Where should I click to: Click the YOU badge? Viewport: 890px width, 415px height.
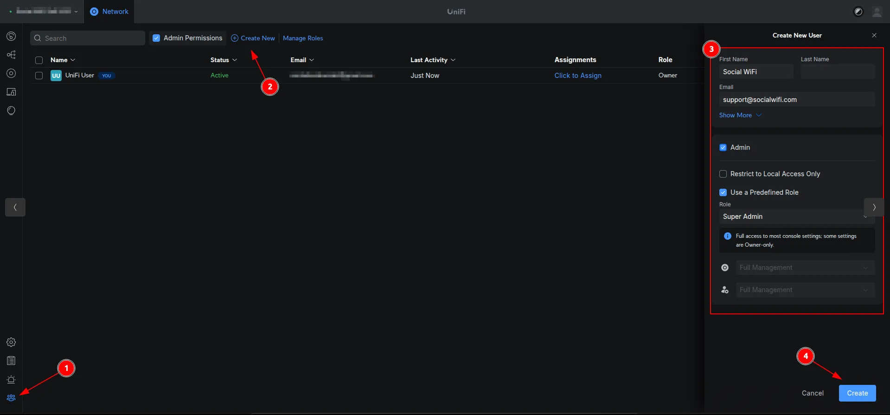(107, 76)
